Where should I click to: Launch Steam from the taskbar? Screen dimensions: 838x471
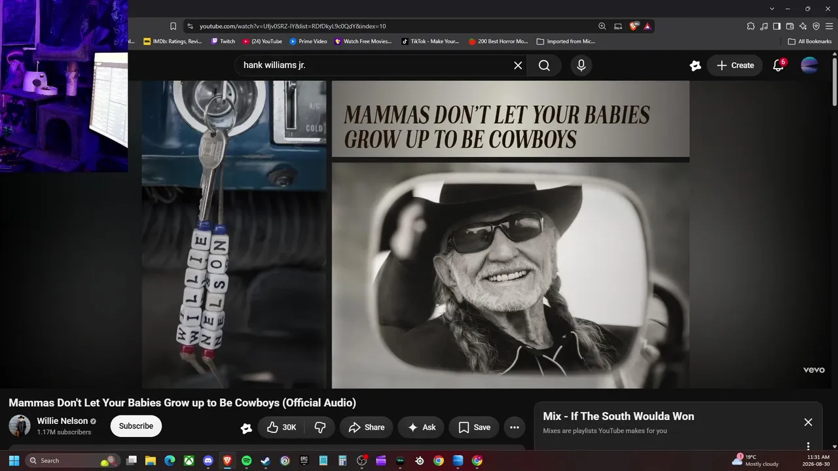tap(265, 461)
